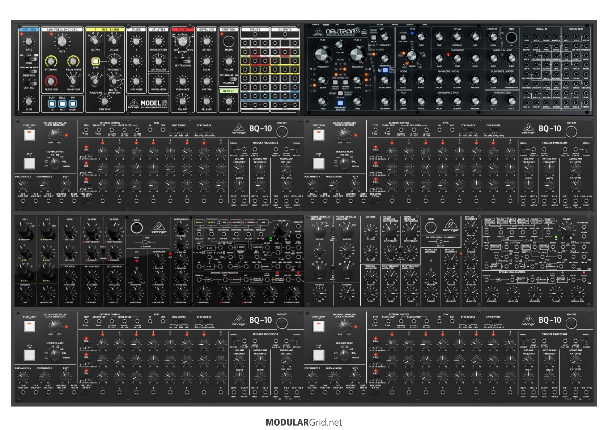Click the red LFO SIGNAL LED
Screen dimensions: 608x430
137,261
